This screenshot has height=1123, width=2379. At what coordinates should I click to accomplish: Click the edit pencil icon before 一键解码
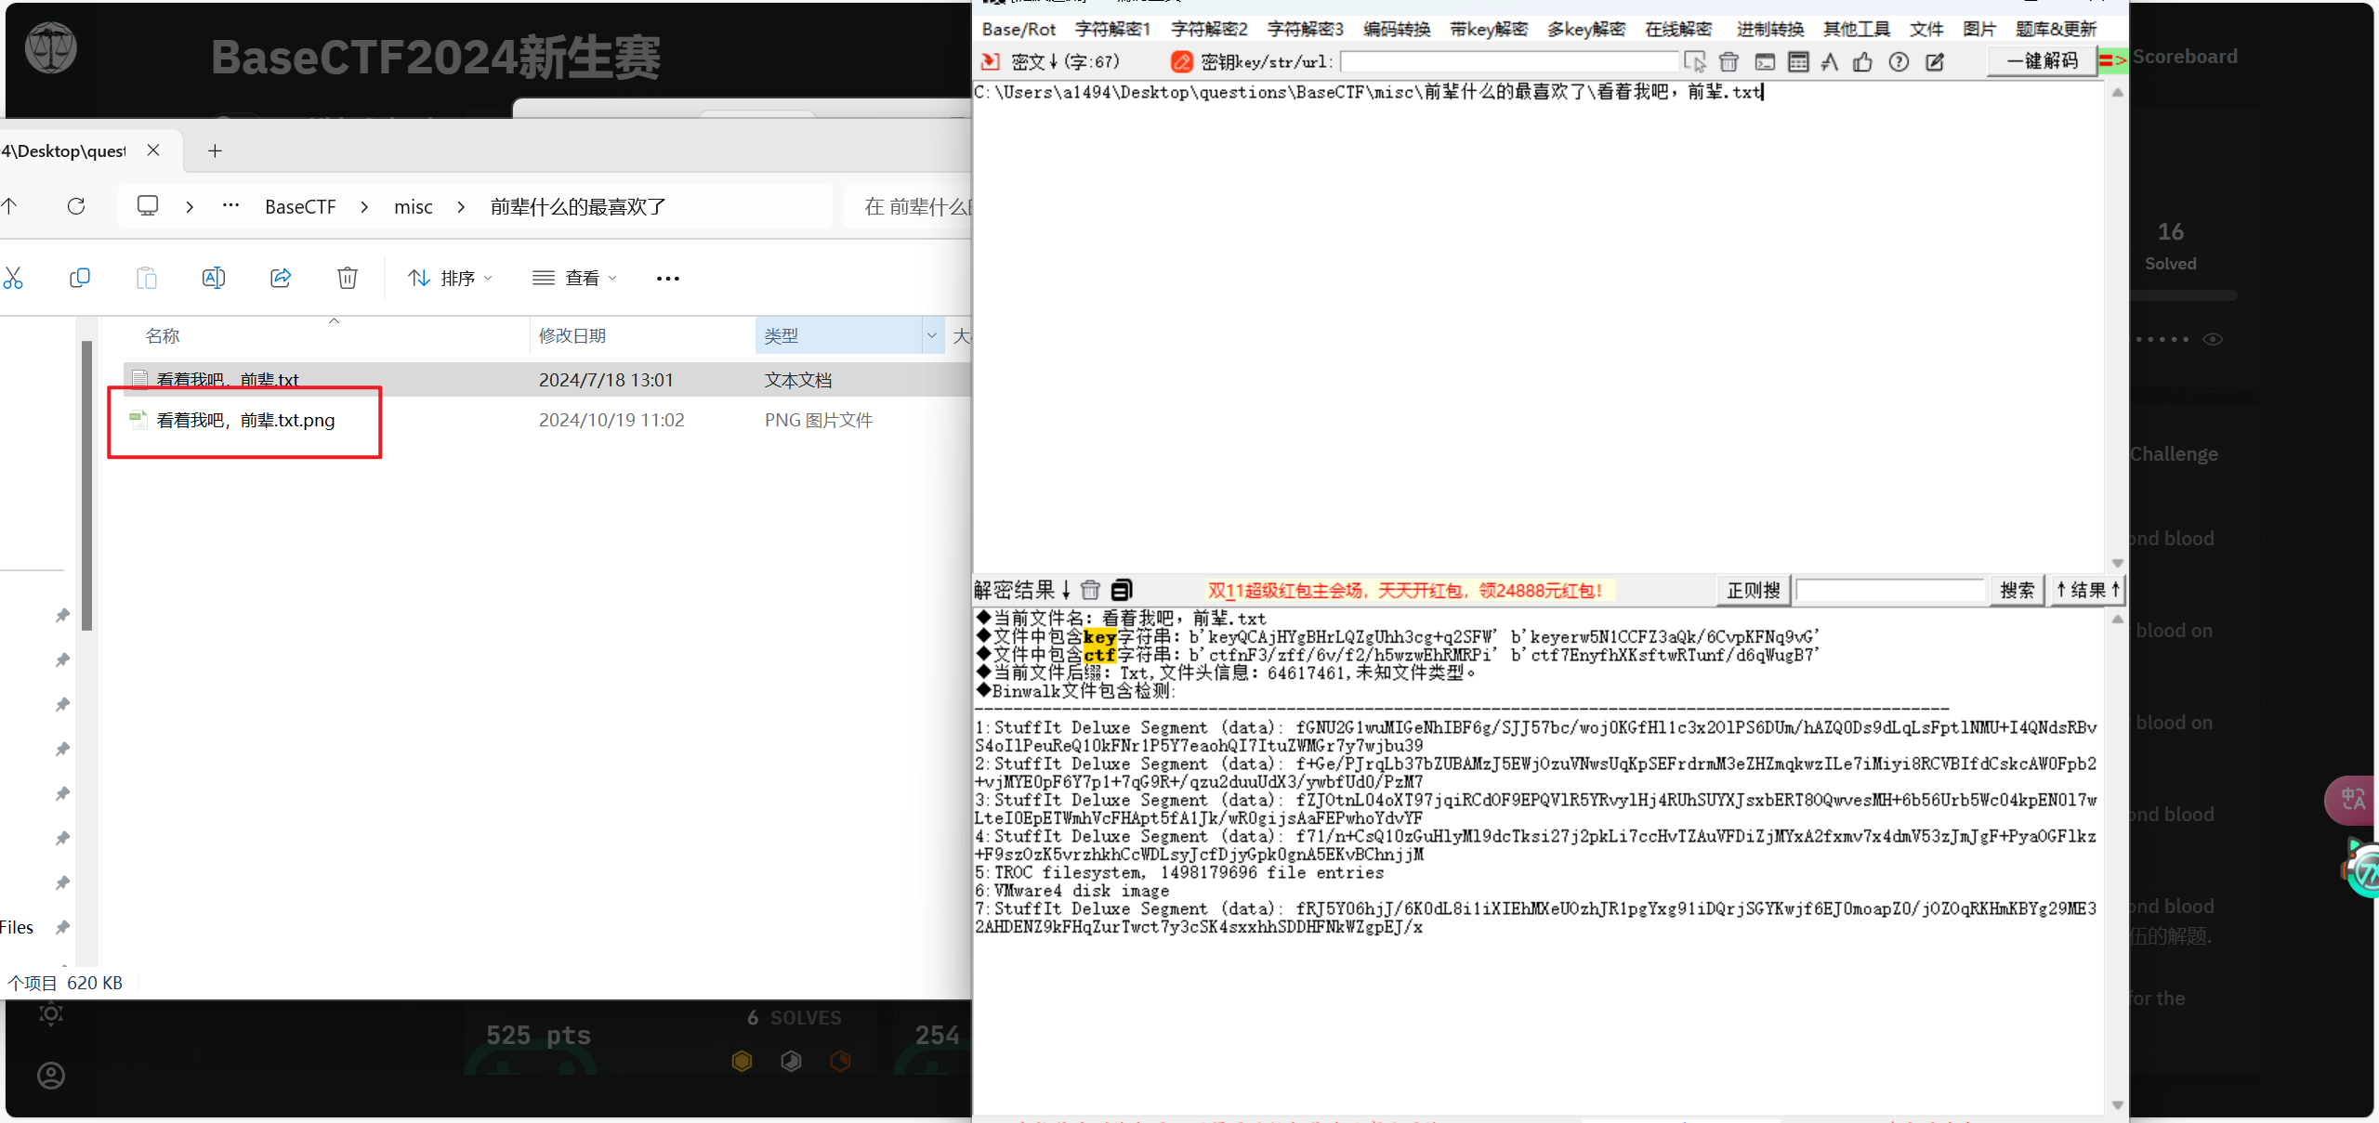[x=1936, y=61]
